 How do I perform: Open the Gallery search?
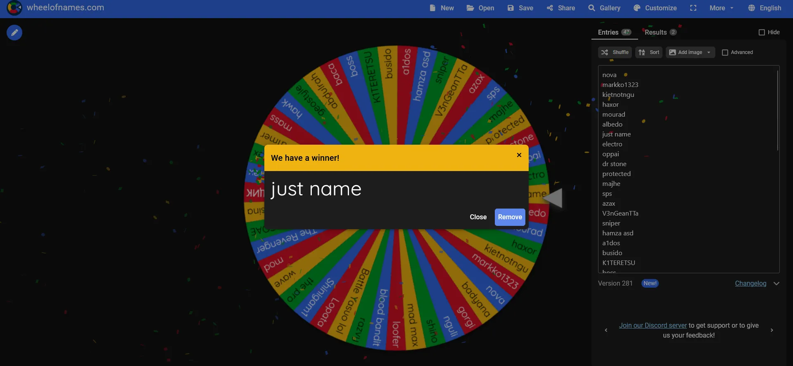(604, 8)
